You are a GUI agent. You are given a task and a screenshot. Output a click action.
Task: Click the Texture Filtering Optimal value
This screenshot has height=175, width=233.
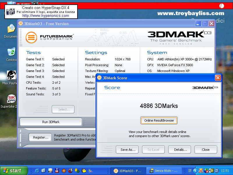tap(120, 71)
